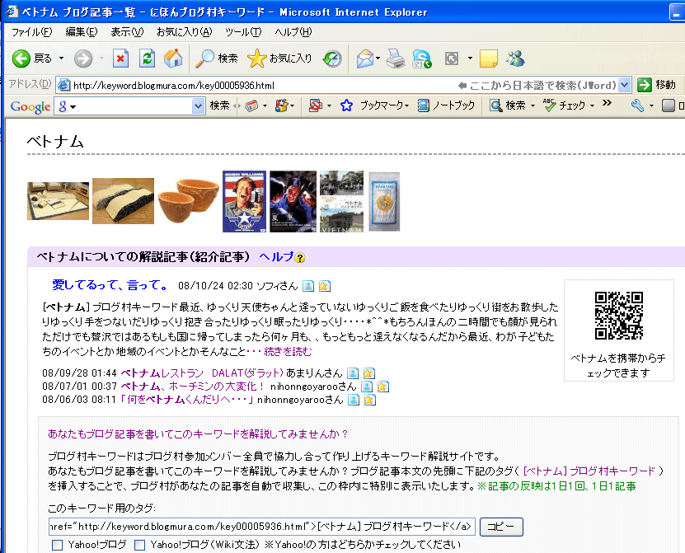This screenshot has width=685, height=553.
Task: Open the Mail envelope icon
Action: [x=365, y=58]
